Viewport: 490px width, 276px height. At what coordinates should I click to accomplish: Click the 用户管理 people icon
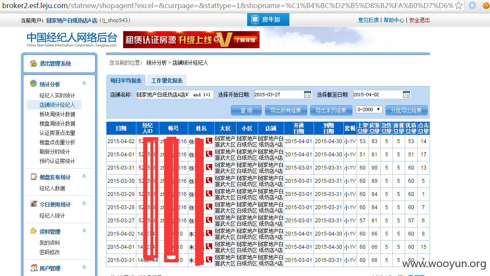34,268
